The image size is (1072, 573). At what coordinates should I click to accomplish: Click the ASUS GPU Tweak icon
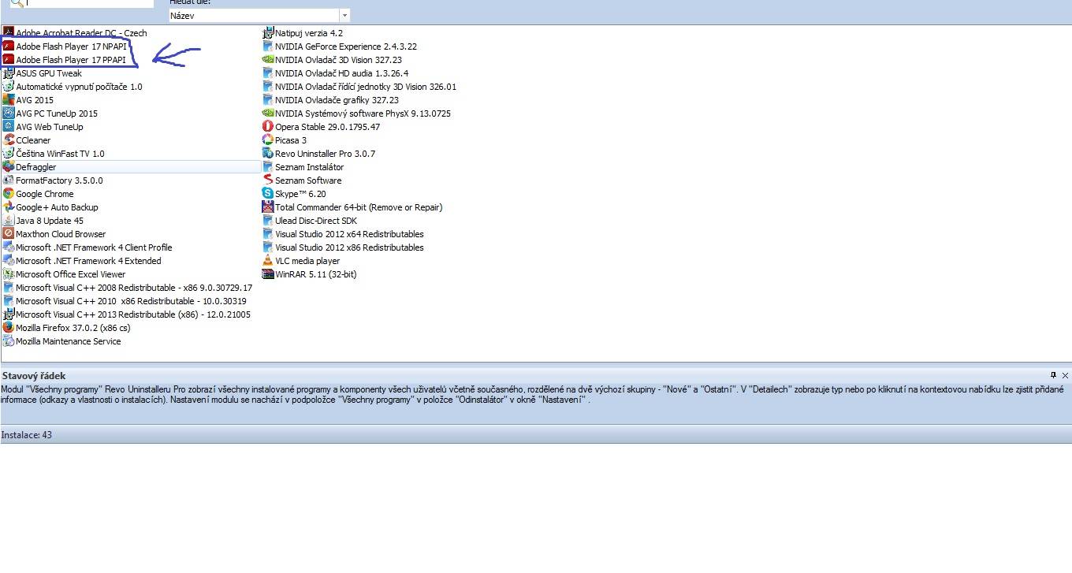pyautogui.click(x=9, y=73)
